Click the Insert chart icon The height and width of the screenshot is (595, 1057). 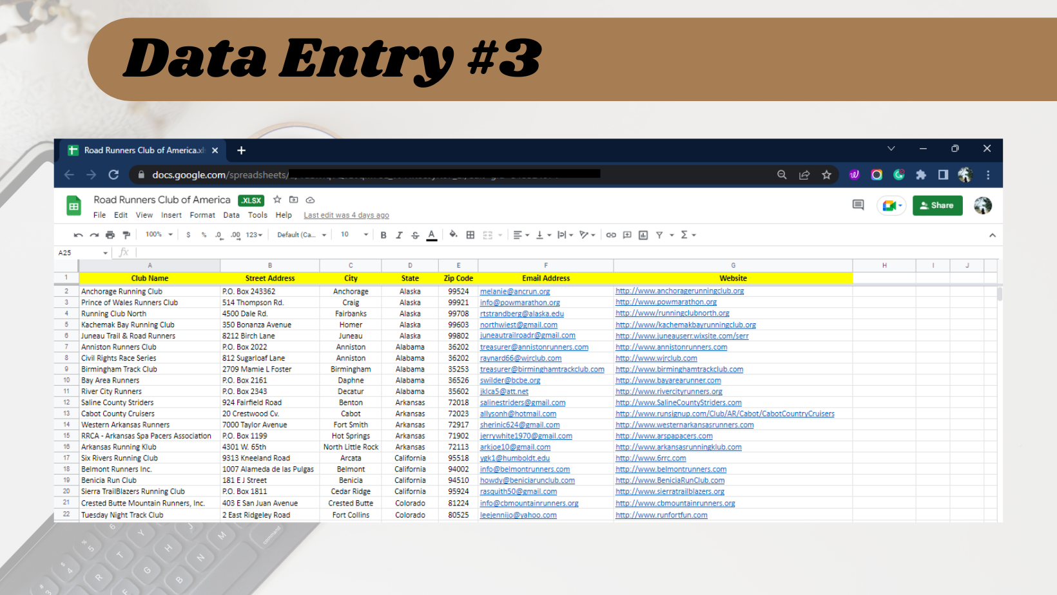coord(643,235)
